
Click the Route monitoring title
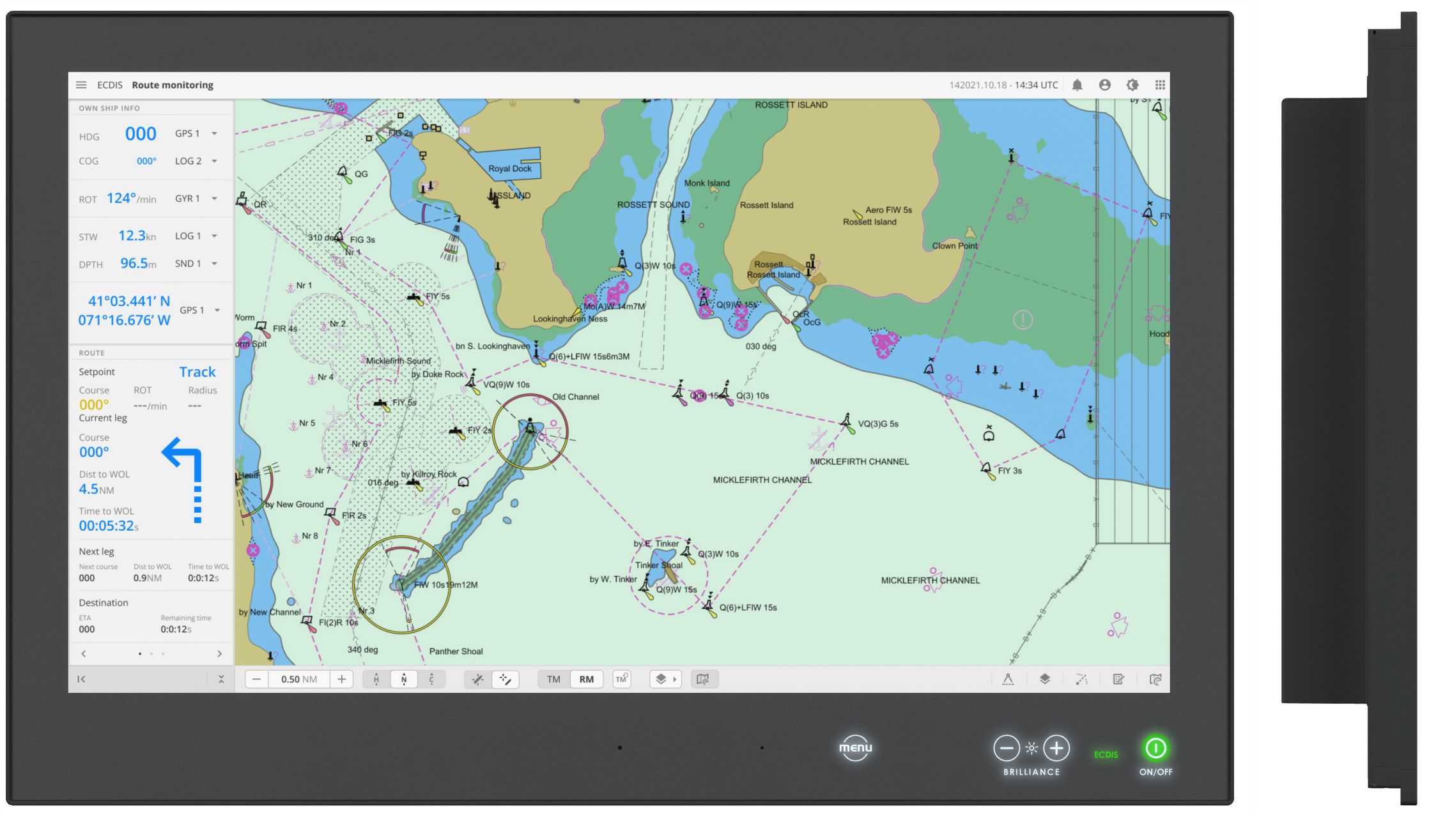[173, 85]
